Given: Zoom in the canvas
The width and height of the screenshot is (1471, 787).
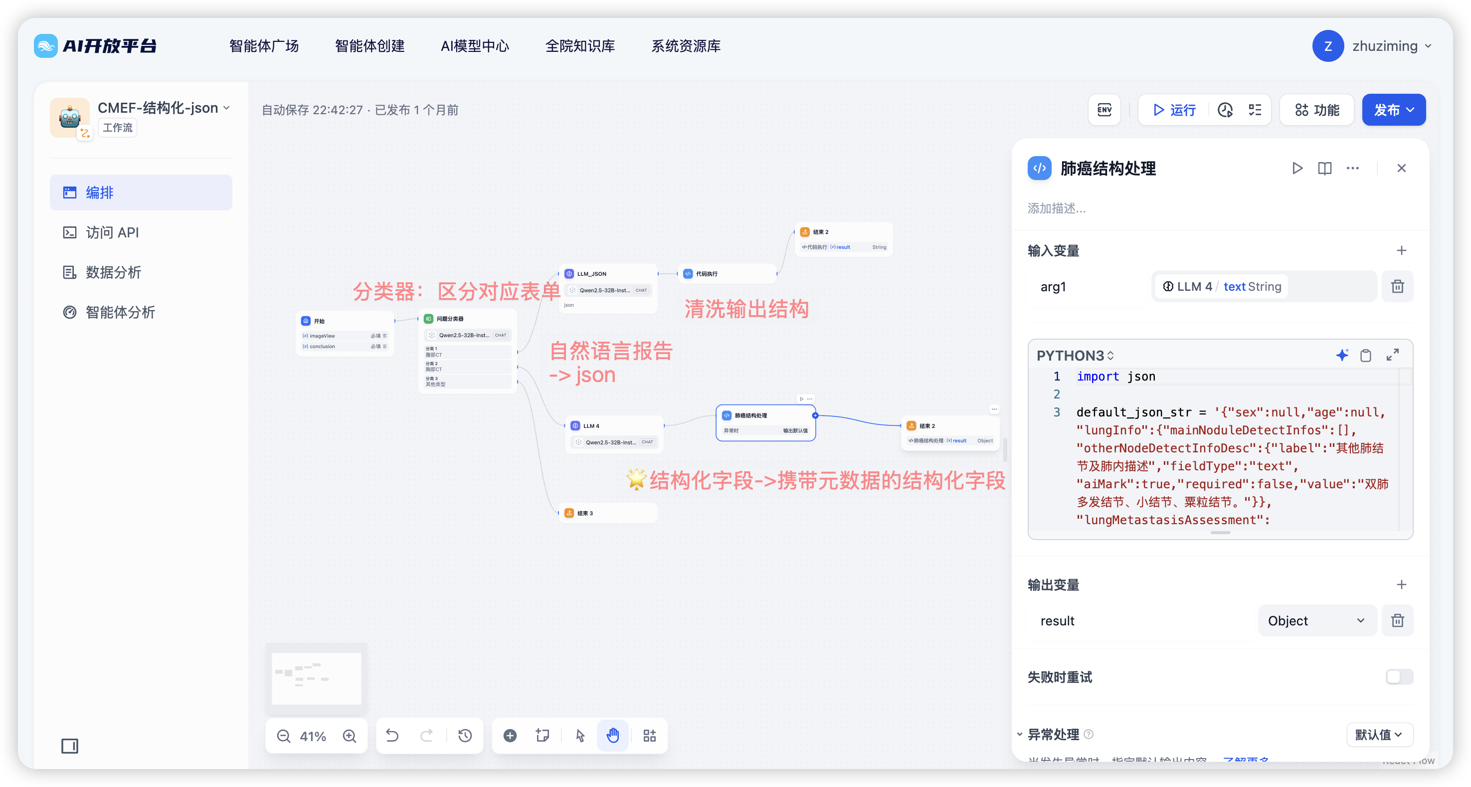Looking at the screenshot, I should [x=350, y=736].
